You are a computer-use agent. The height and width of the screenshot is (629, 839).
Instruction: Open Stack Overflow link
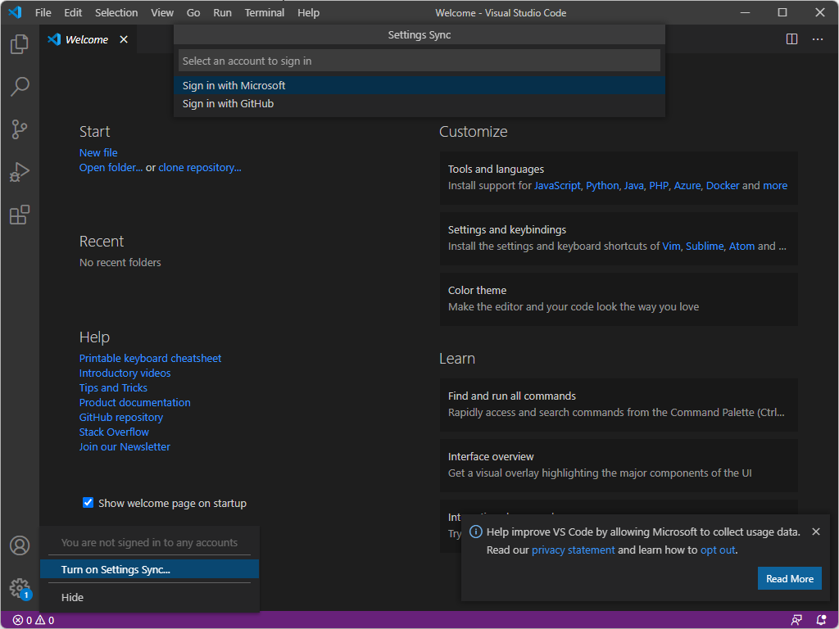pyautogui.click(x=114, y=432)
